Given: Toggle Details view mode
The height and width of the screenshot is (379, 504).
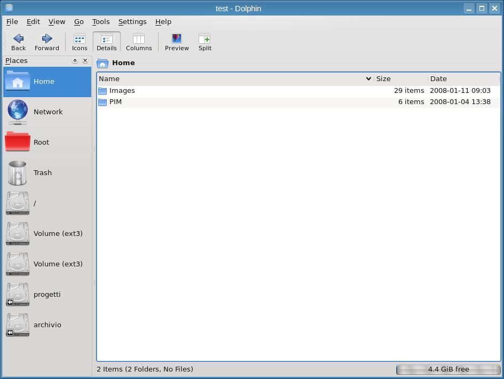Looking at the screenshot, I should coord(107,42).
